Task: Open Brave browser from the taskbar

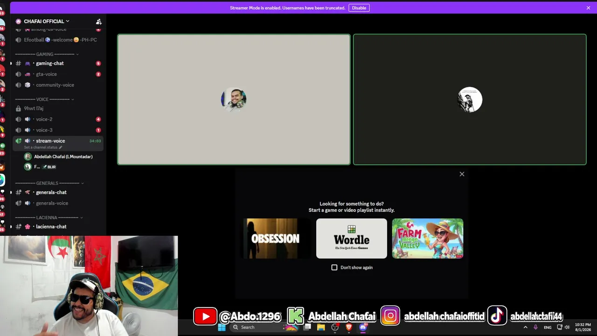Action: pos(349,327)
